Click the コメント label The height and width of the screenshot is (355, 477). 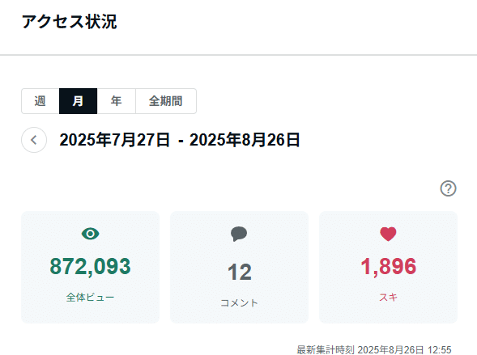(239, 302)
